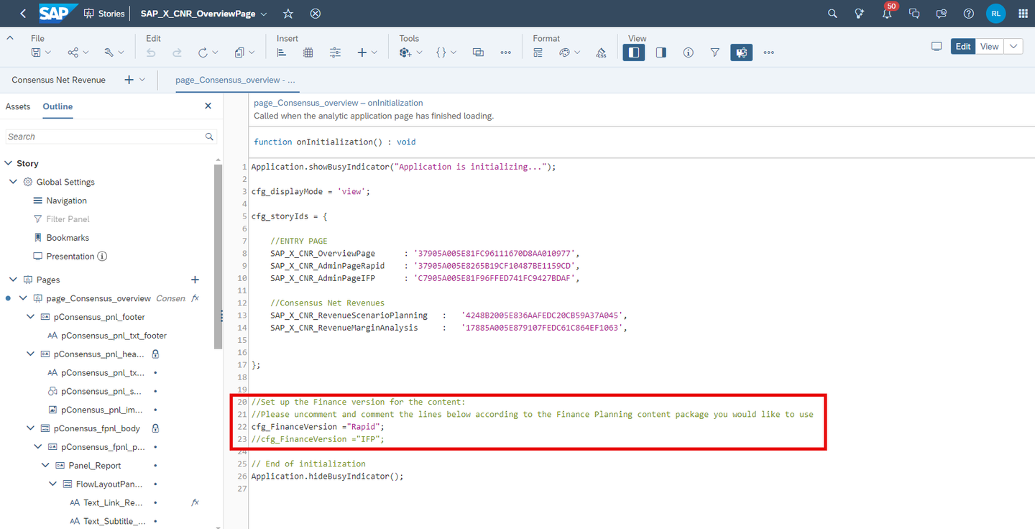Toggle the info panel icon under View
The height and width of the screenshot is (529, 1035).
[x=689, y=52]
